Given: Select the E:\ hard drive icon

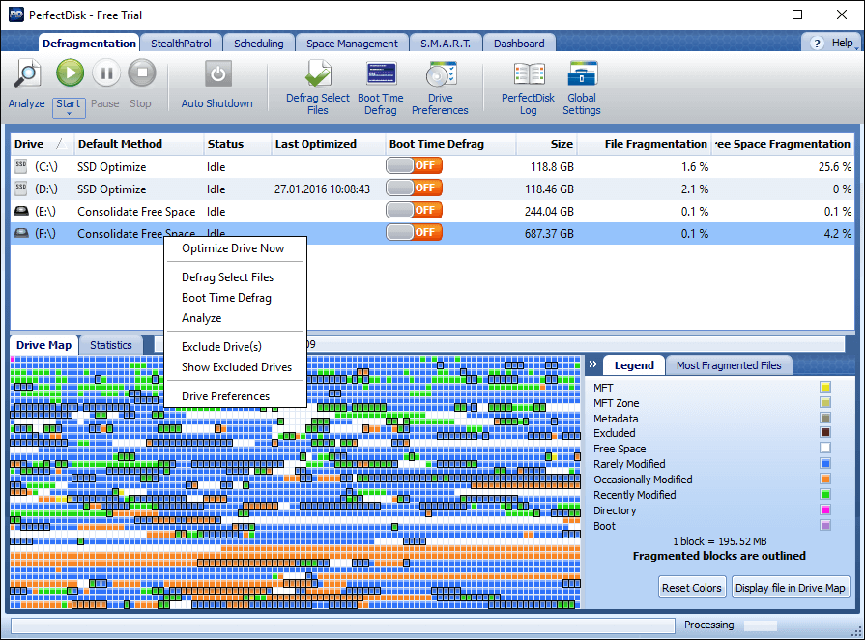Looking at the screenshot, I should (21, 211).
